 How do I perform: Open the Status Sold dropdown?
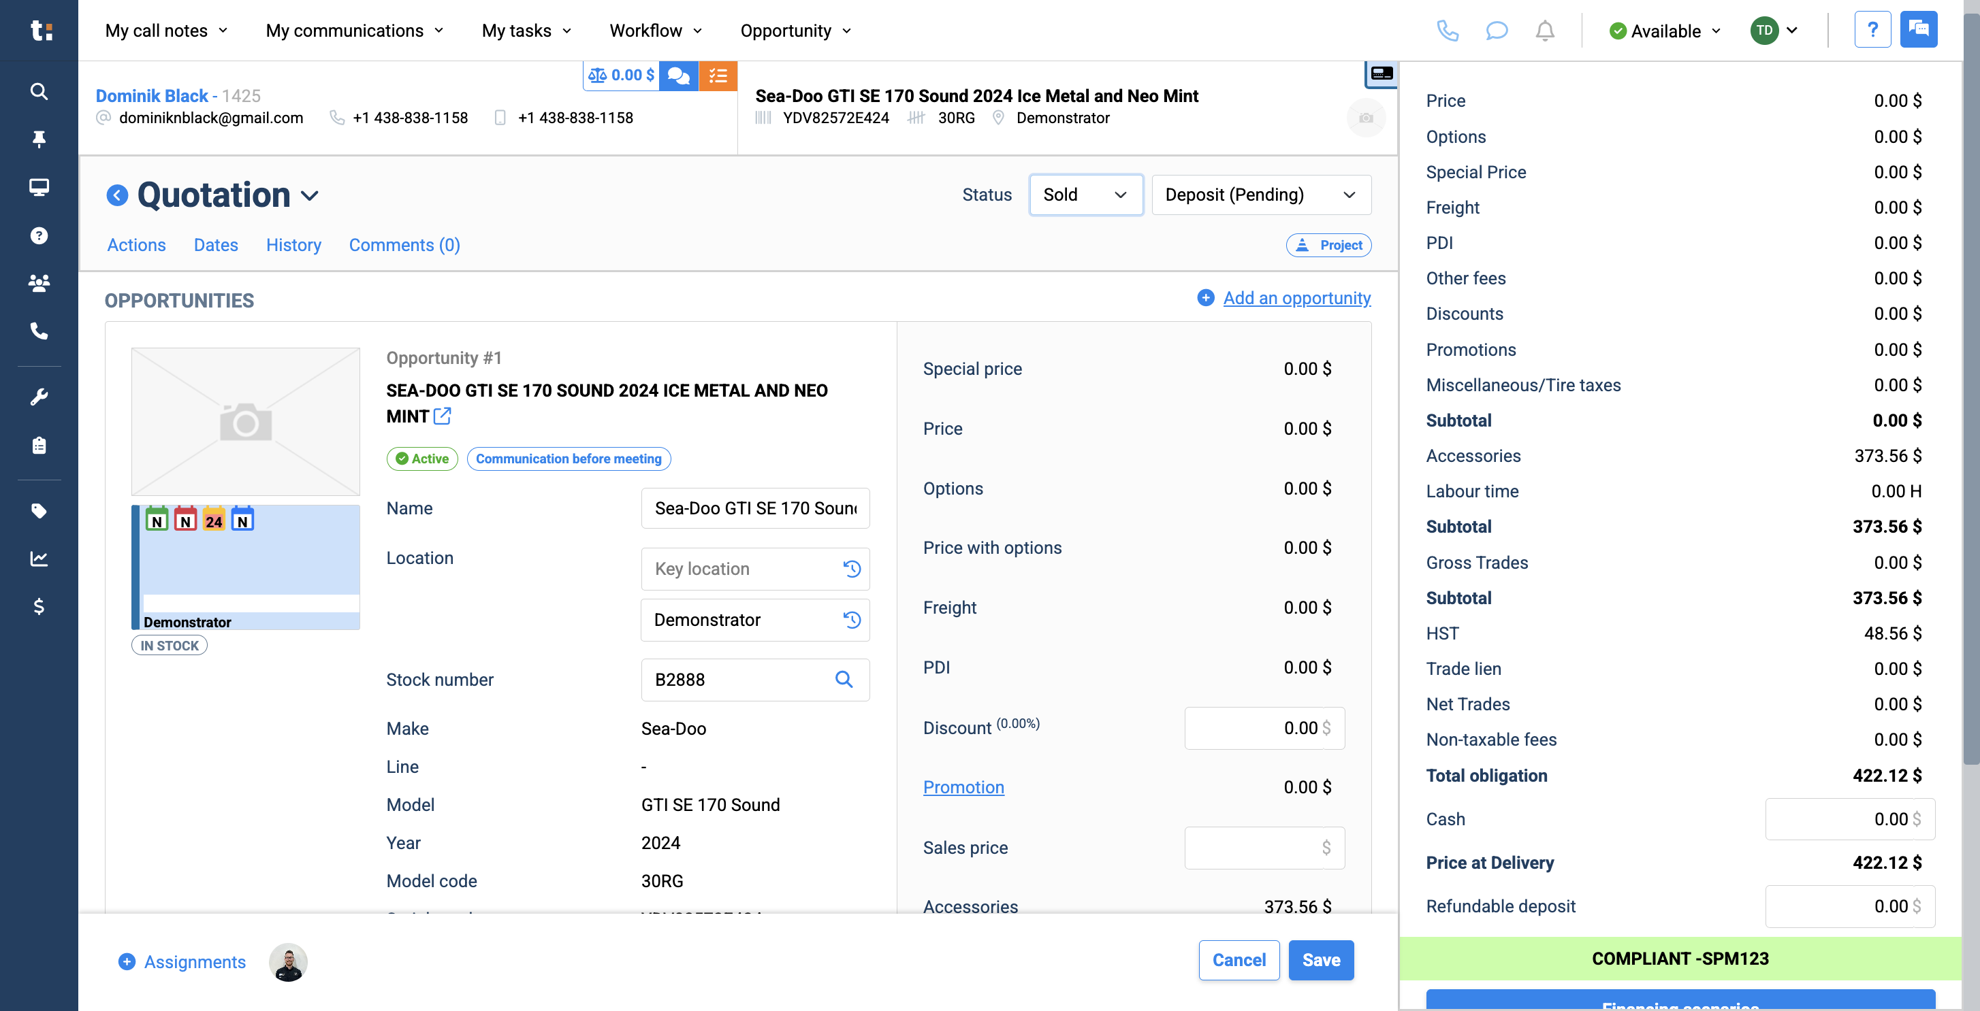click(x=1085, y=195)
